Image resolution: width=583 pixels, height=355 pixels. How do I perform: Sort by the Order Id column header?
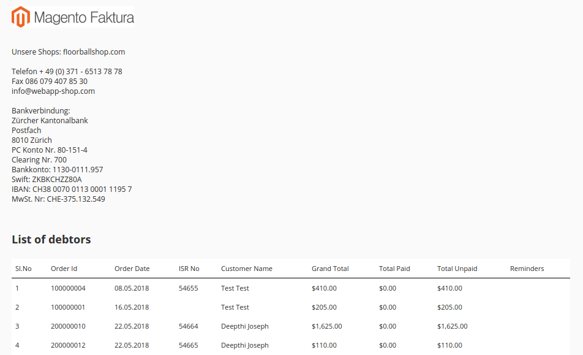click(x=64, y=269)
